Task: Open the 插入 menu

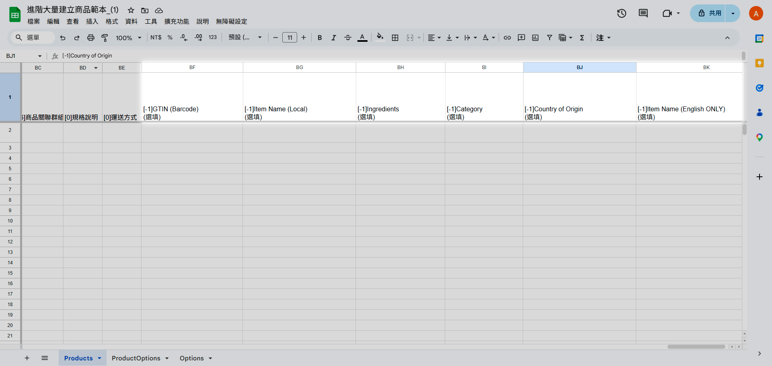Action: point(92,22)
